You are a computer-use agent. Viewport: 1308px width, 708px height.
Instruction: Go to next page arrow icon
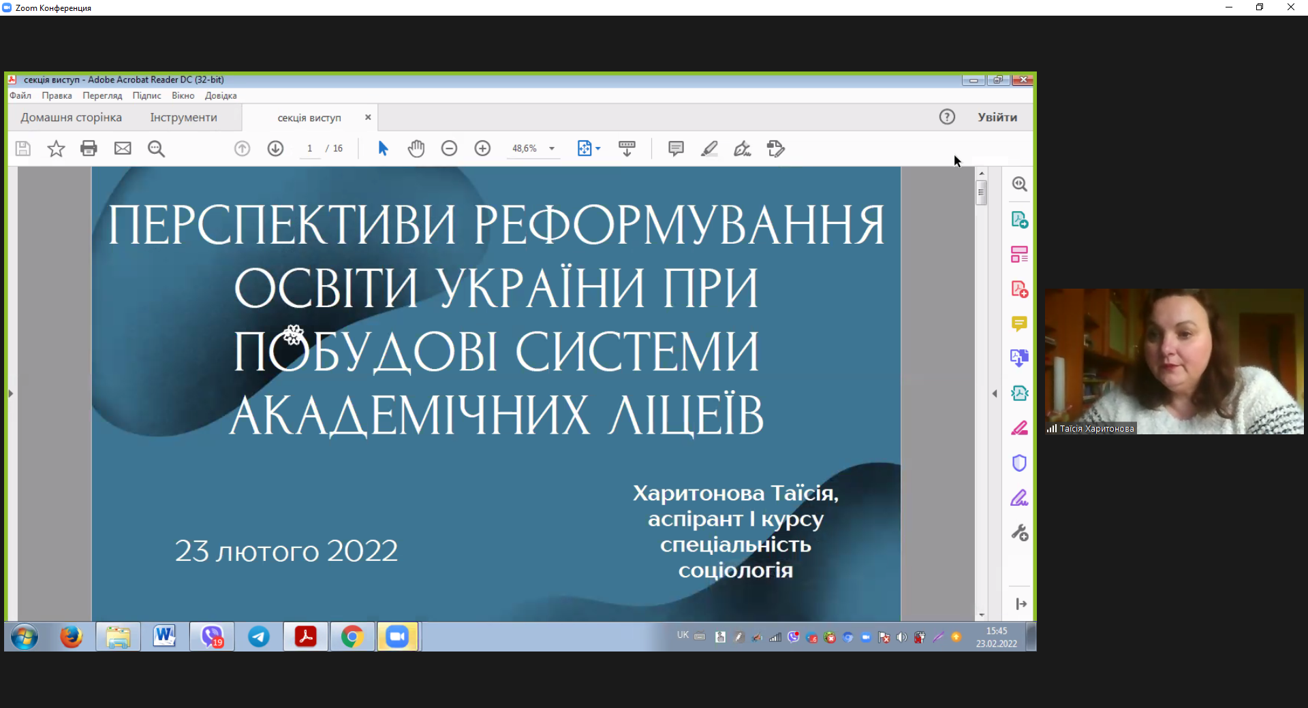pyautogui.click(x=275, y=148)
